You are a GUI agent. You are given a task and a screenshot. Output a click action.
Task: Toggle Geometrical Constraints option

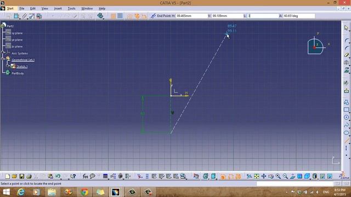[137, 16]
